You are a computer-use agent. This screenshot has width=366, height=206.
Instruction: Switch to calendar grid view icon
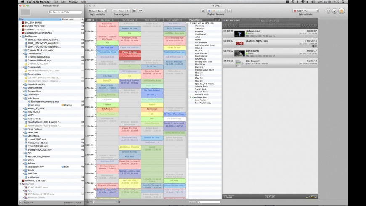pyautogui.click(x=135, y=11)
